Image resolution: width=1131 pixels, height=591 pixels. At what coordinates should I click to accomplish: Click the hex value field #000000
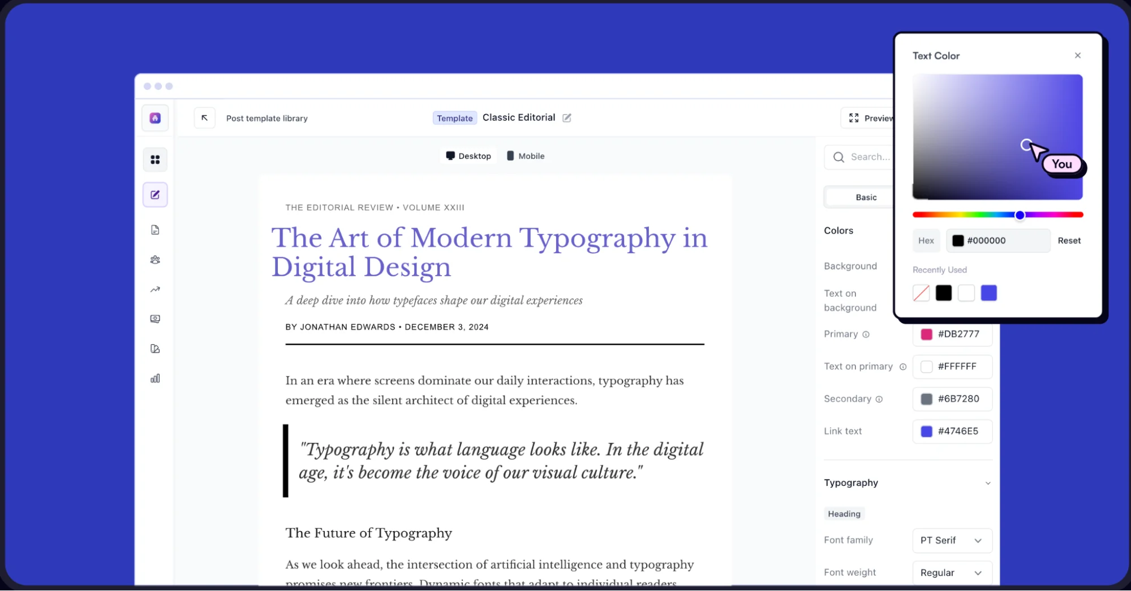pyautogui.click(x=998, y=241)
